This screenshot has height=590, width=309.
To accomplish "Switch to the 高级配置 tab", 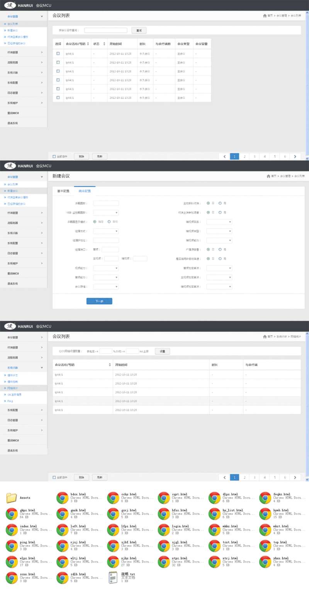I will click(x=85, y=191).
